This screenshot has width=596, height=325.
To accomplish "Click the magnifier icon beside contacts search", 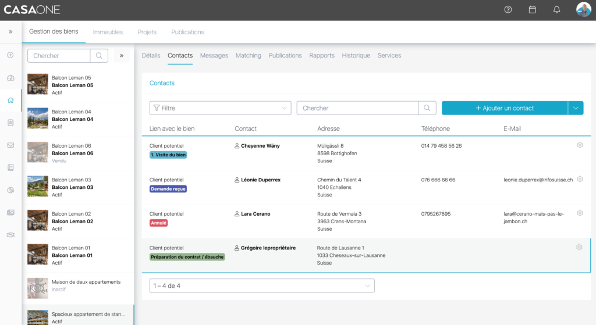I will tap(427, 108).
